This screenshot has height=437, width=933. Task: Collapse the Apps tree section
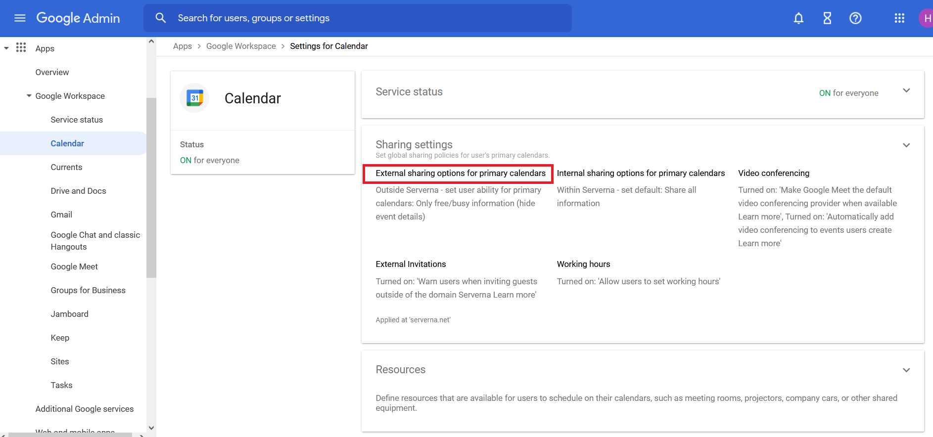coord(6,48)
